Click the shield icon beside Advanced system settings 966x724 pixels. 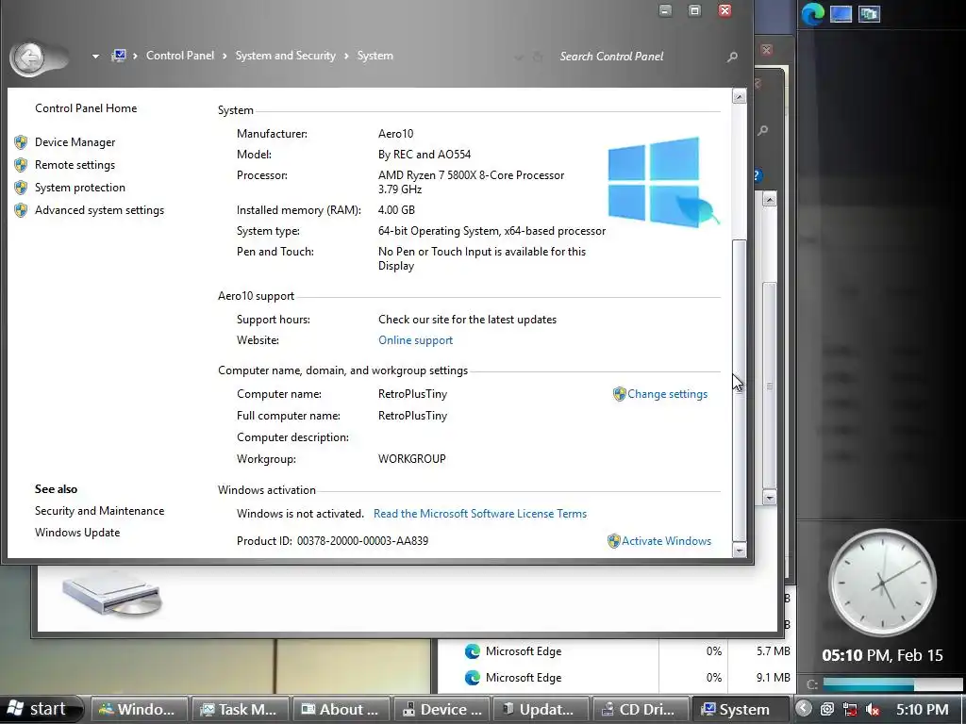(21, 210)
